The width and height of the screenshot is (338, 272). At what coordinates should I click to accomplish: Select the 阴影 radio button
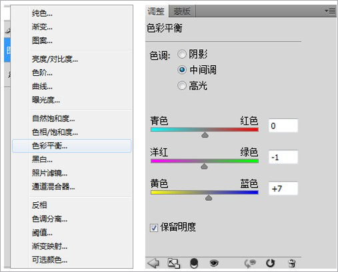click(x=182, y=54)
